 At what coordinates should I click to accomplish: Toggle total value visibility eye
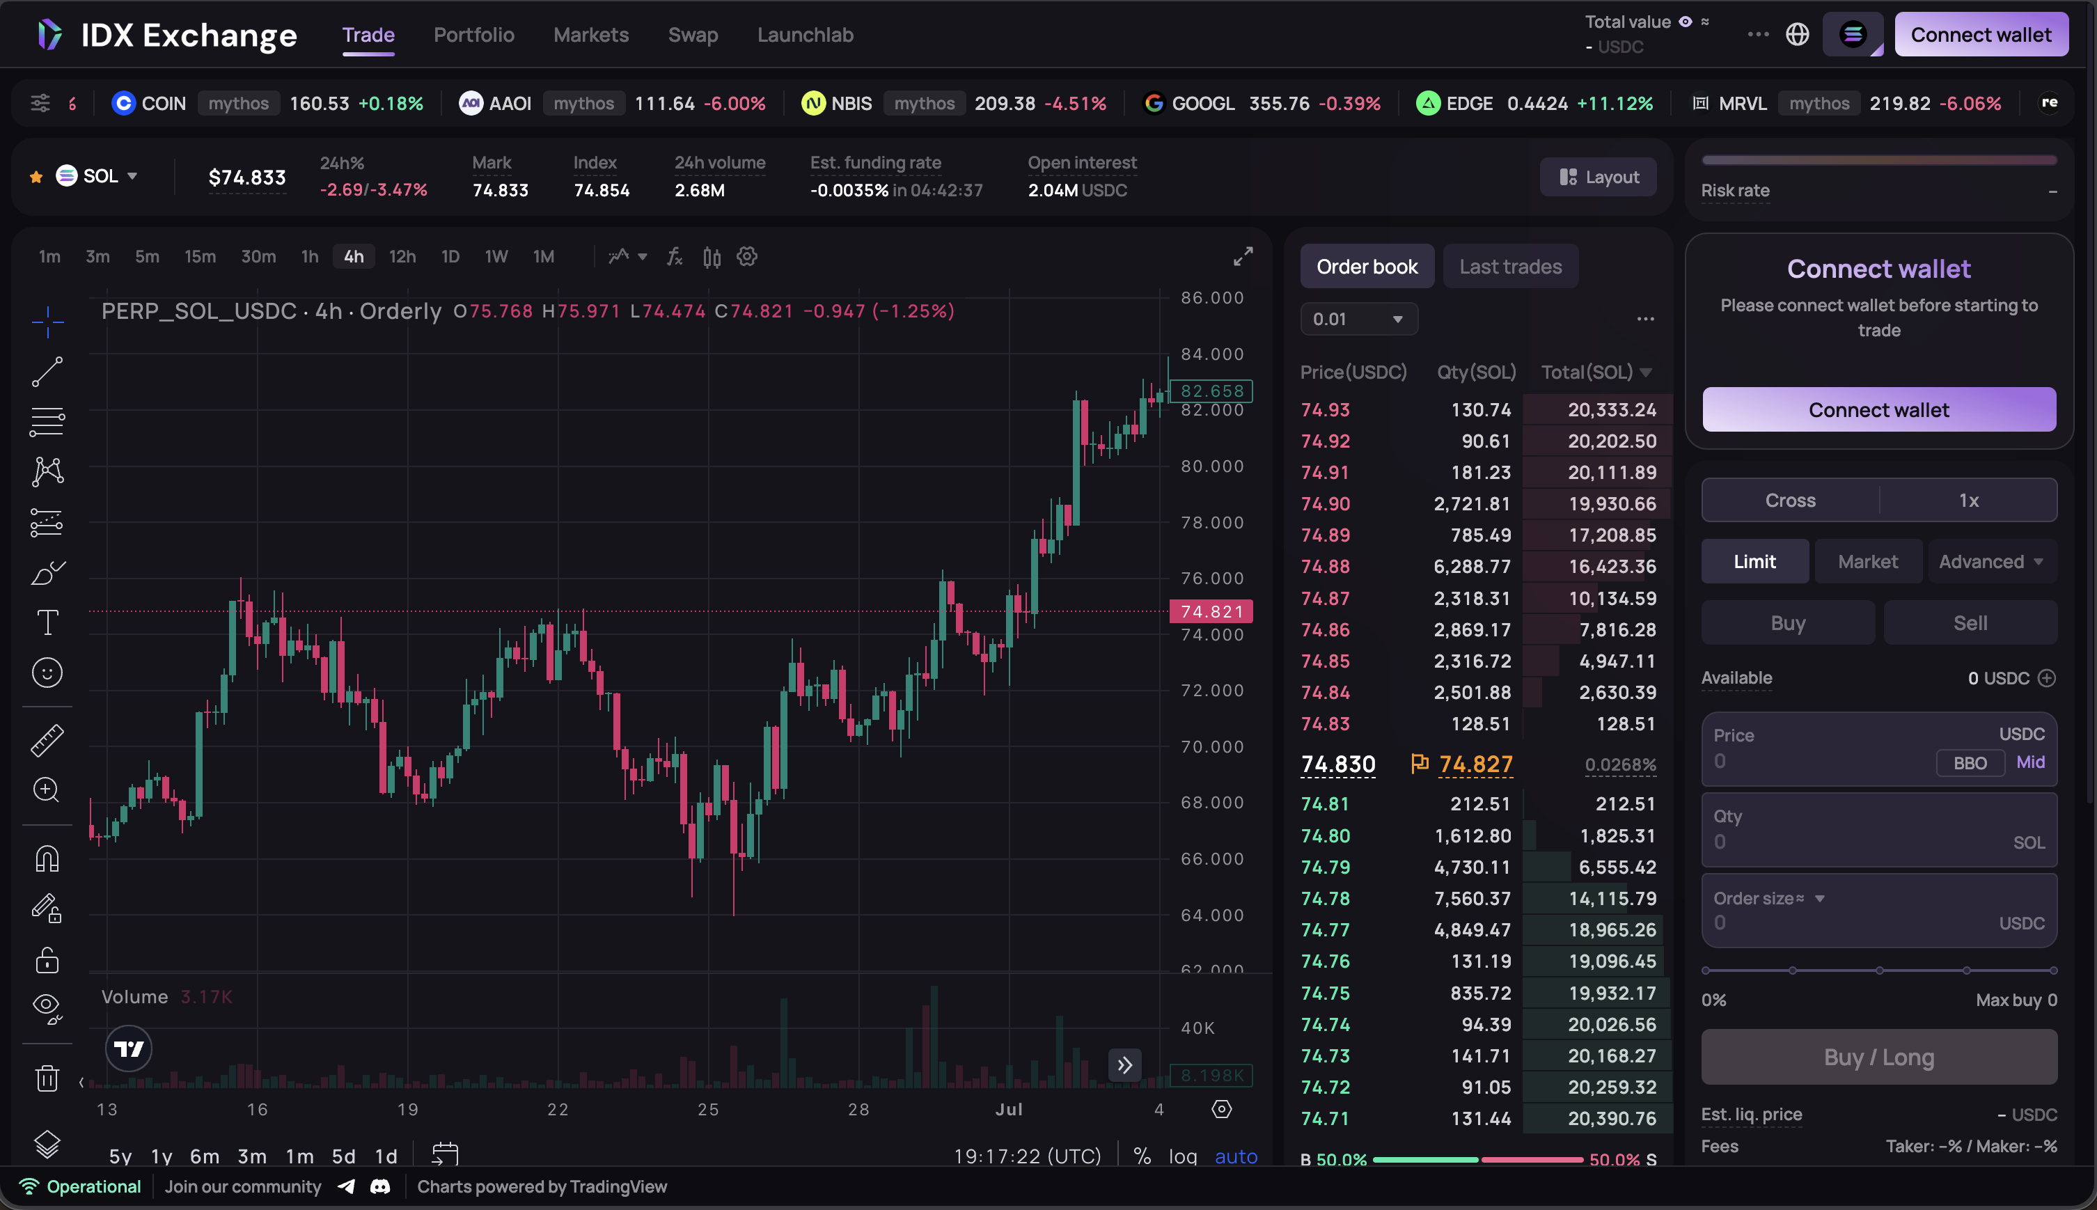click(x=1686, y=22)
